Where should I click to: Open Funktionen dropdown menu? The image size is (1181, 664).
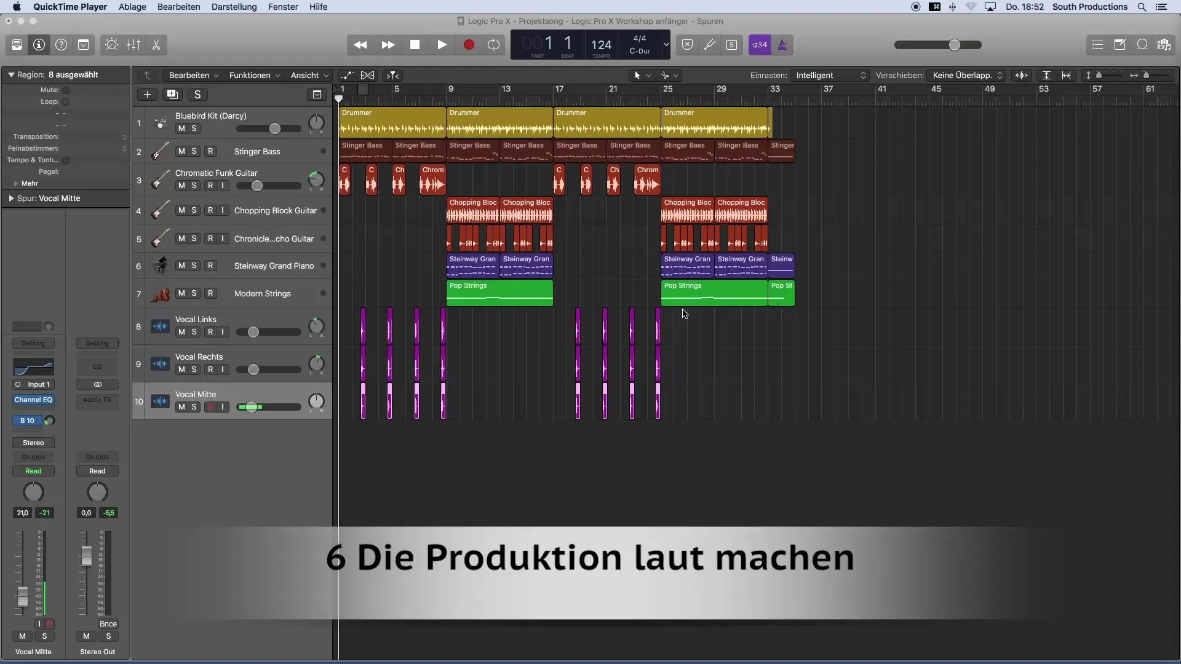[x=254, y=76]
